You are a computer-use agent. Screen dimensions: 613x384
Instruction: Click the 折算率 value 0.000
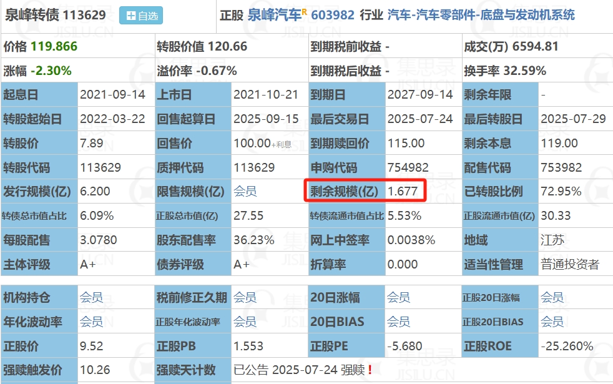click(x=403, y=264)
